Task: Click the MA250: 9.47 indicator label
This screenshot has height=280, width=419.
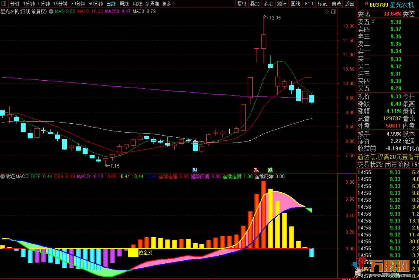Action: tap(118, 11)
